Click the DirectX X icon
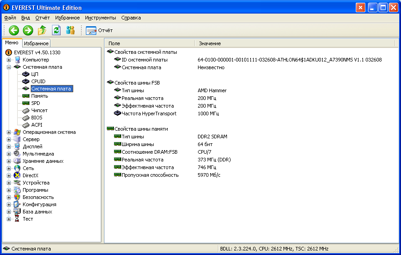Screen dimensions: 401x255 click(17, 175)
